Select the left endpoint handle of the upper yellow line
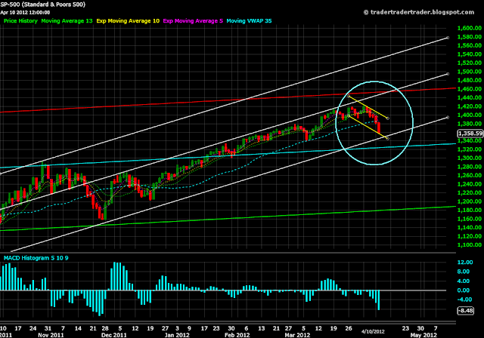This screenshot has width=484, height=338. tap(349, 97)
